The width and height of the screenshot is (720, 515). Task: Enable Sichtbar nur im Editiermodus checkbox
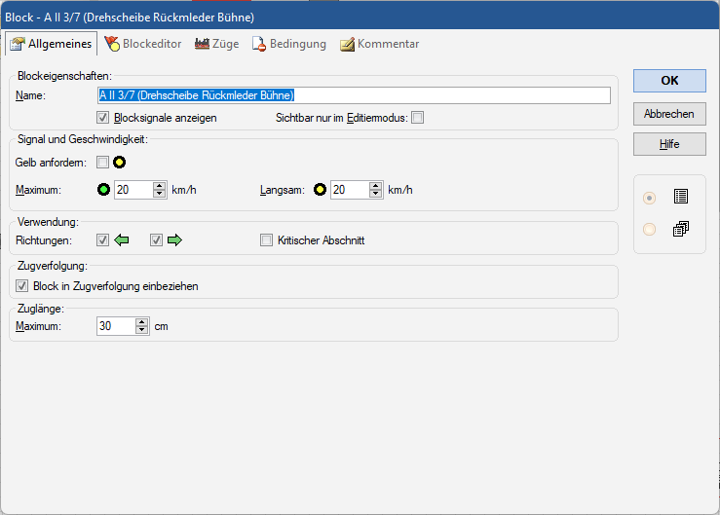click(417, 118)
